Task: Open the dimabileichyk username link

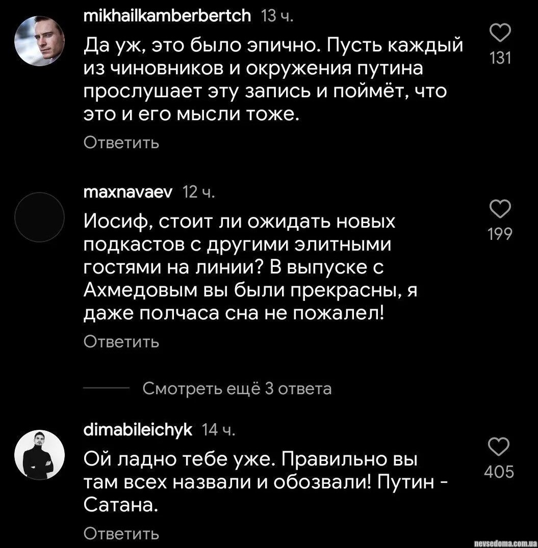Action: click(138, 430)
